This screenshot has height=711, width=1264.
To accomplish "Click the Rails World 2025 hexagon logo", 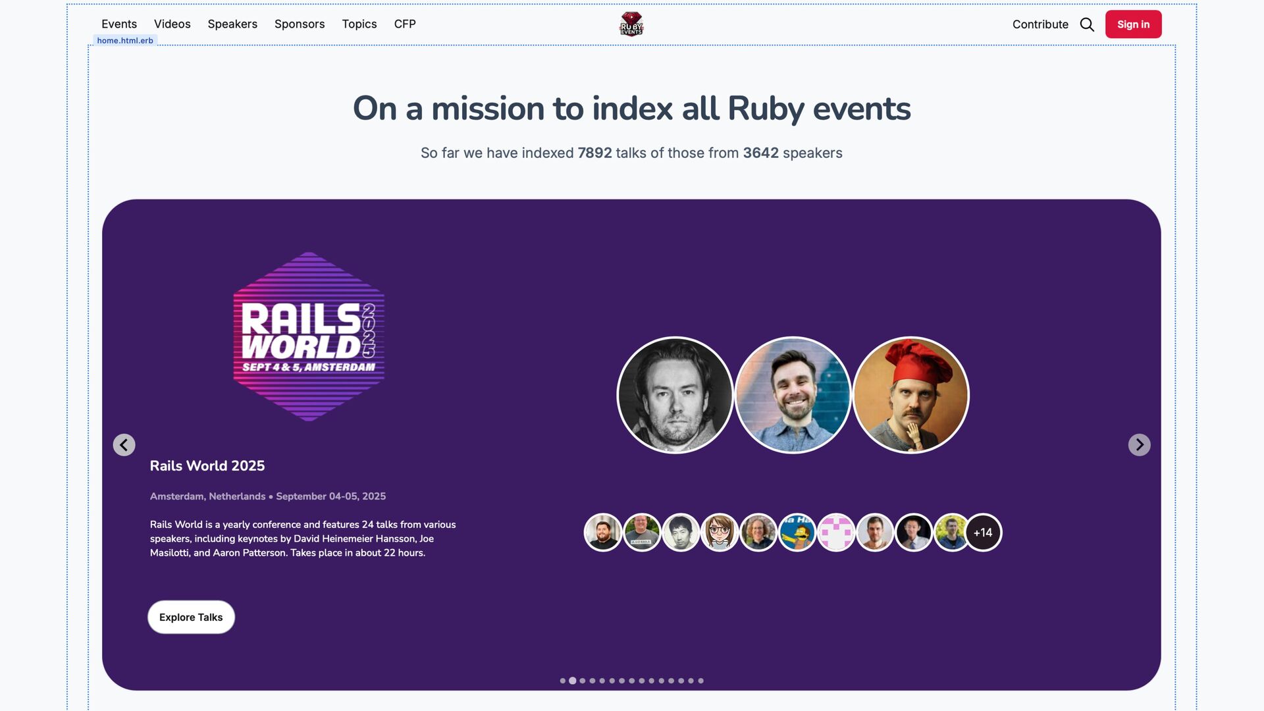I will coord(309,336).
